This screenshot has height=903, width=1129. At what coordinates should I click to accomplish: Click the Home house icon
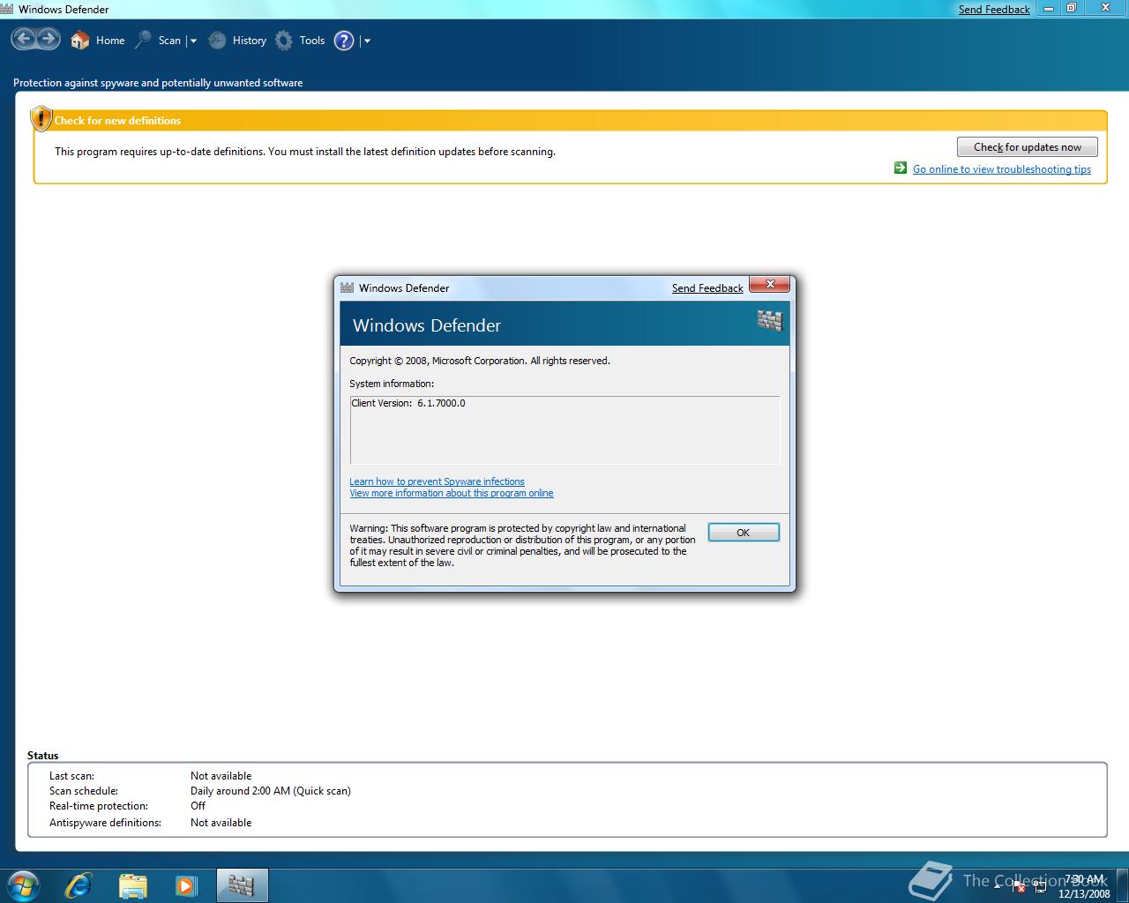point(80,40)
